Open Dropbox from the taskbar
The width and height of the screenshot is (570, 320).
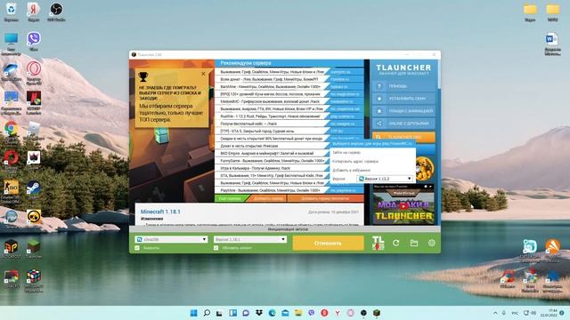259,313
